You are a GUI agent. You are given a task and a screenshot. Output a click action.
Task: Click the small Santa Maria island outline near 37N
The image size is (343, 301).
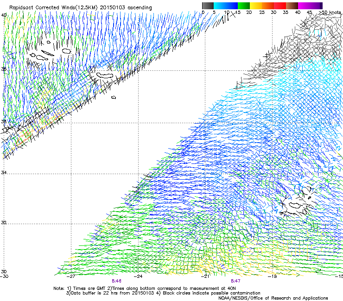point(114,98)
